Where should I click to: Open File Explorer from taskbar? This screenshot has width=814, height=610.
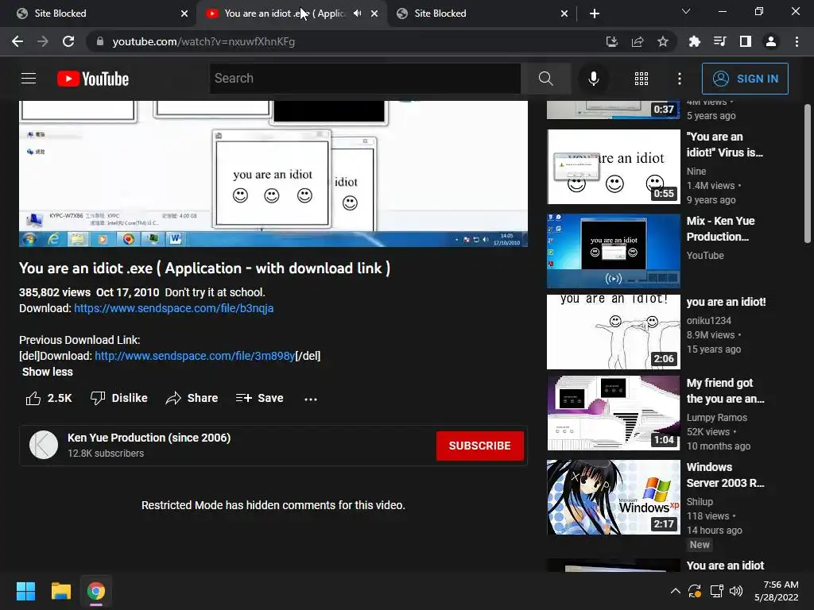[60, 591]
